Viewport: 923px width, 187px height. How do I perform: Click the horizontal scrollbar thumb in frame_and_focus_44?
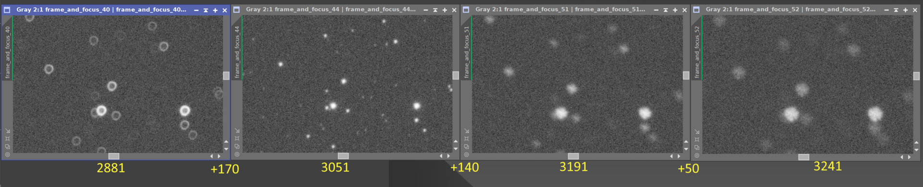343,156
